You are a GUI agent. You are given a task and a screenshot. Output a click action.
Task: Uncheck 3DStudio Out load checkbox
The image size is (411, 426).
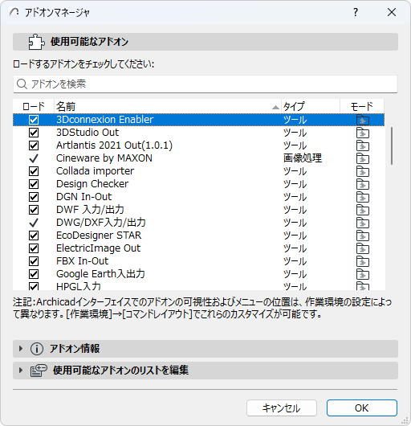pos(34,133)
